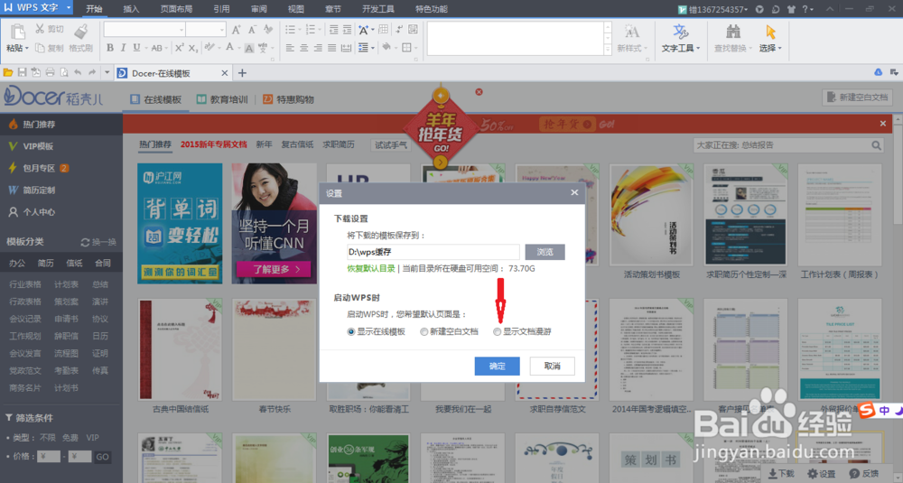Click 恢复默认目录 link
Image resolution: width=903 pixels, height=483 pixels.
point(371,268)
